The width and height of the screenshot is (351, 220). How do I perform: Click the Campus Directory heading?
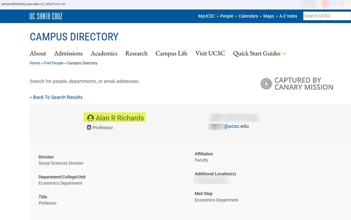74,37
